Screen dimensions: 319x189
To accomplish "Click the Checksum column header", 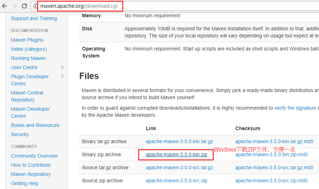I will tap(248, 128).
